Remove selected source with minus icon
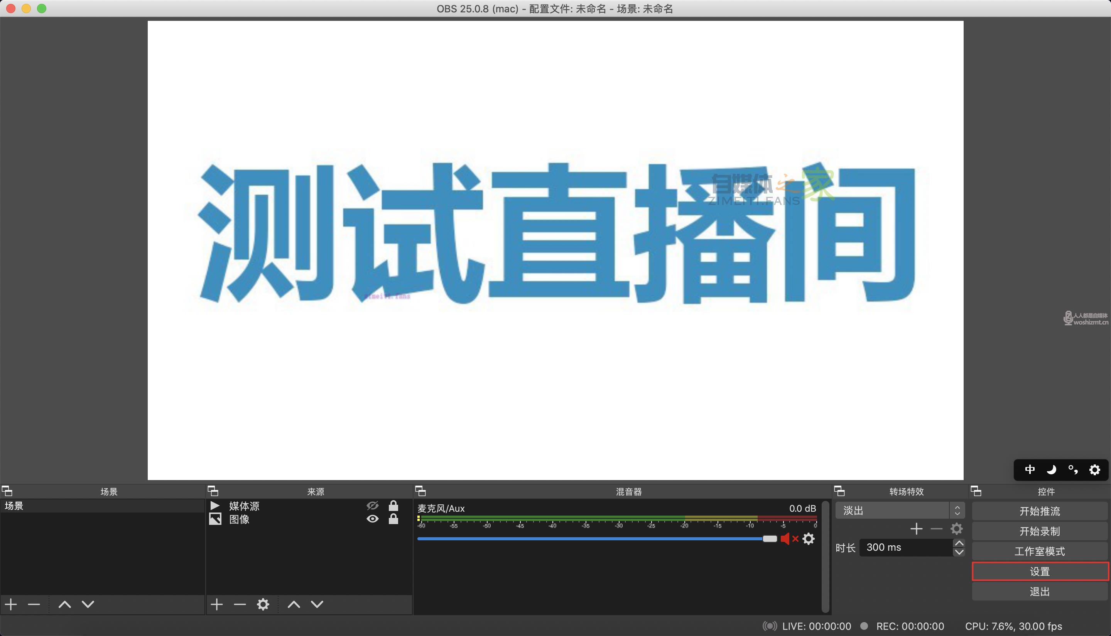Screen dimensions: 1111x636 (x=240, y=605)
